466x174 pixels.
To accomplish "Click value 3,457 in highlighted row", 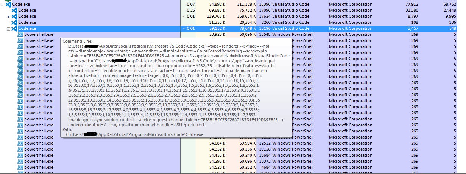I will [412, 28].
